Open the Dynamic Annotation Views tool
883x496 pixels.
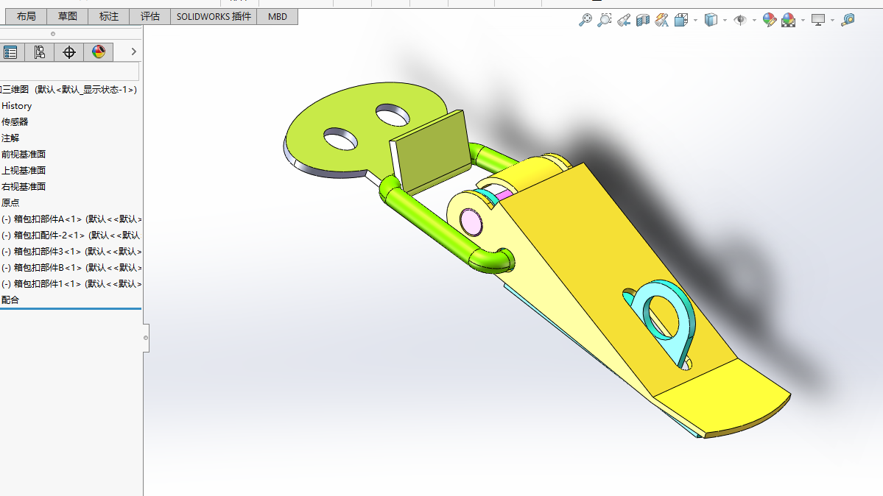pyautogui.click(x=661, y=21)
